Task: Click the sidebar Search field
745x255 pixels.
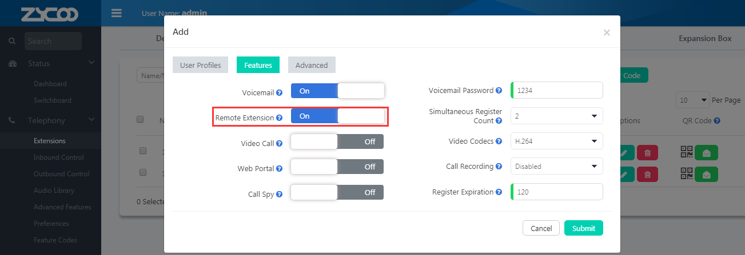Action: 53,41
